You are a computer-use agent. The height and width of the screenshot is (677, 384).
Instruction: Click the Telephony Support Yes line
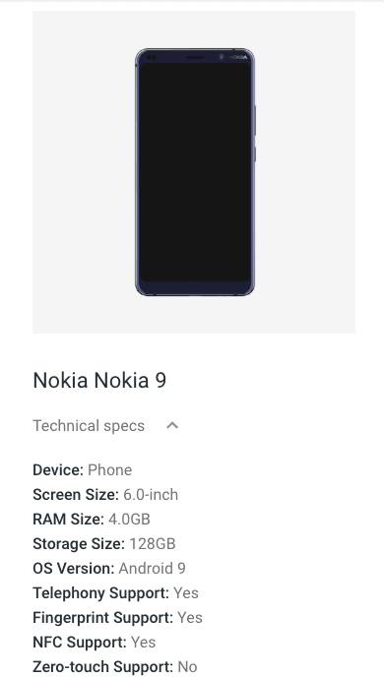(x=116, y=592)
